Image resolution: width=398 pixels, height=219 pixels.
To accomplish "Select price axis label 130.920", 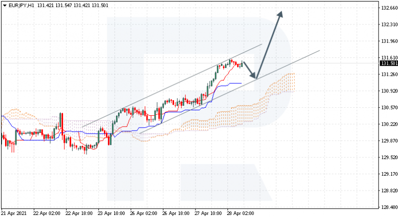I will tap(389, 91).
